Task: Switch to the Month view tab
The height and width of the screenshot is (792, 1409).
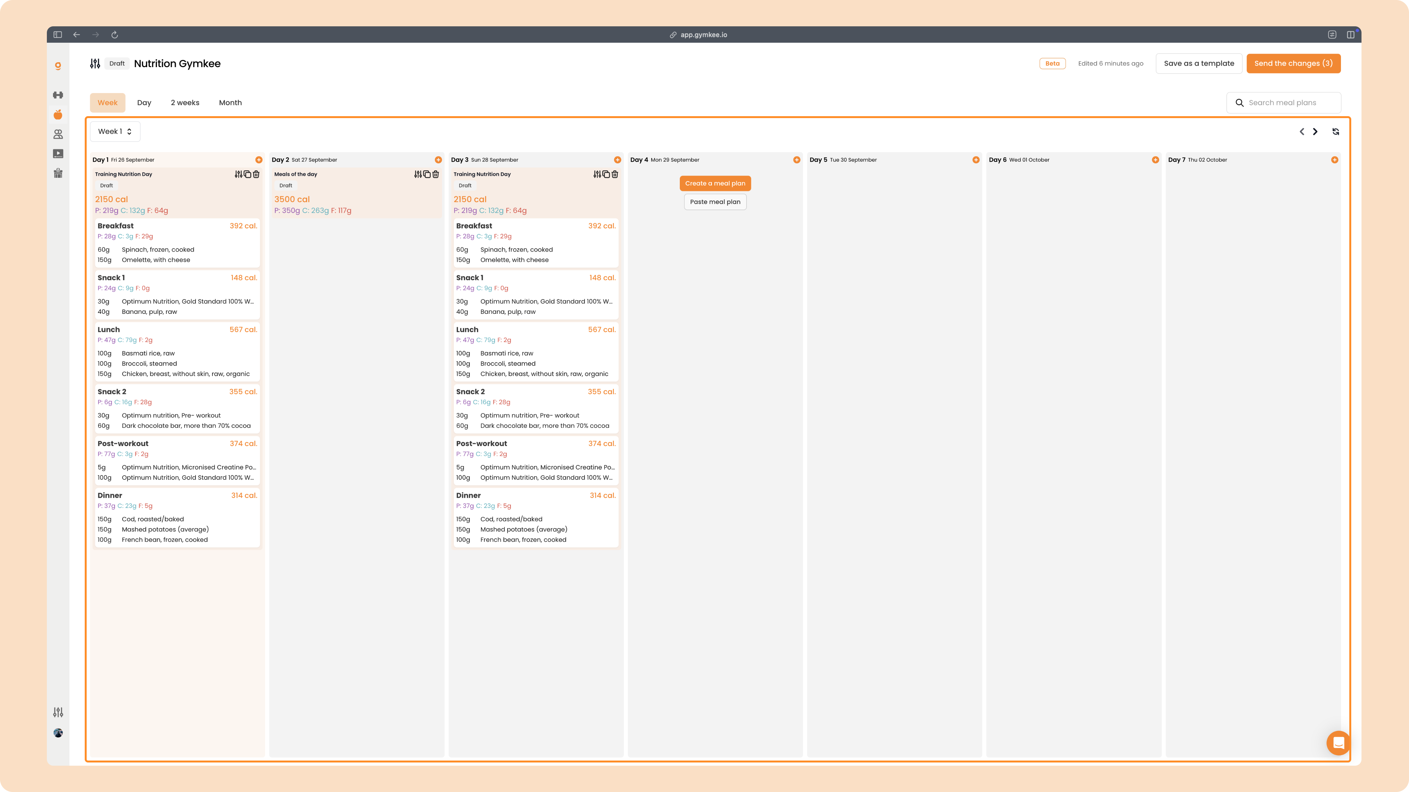Action: click(230, 102)
